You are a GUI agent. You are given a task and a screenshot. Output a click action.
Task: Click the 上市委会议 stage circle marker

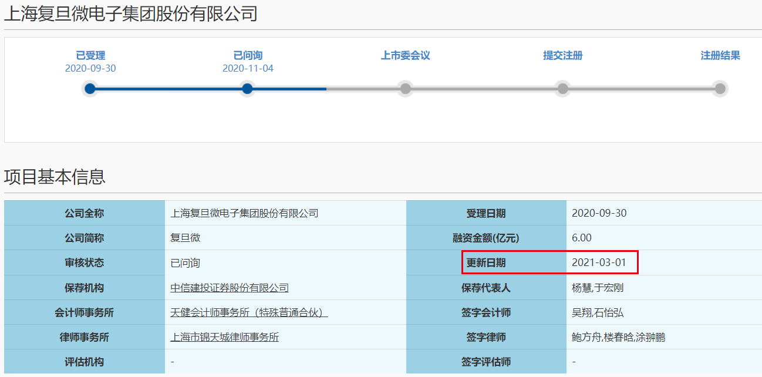(x=405, y=89)
